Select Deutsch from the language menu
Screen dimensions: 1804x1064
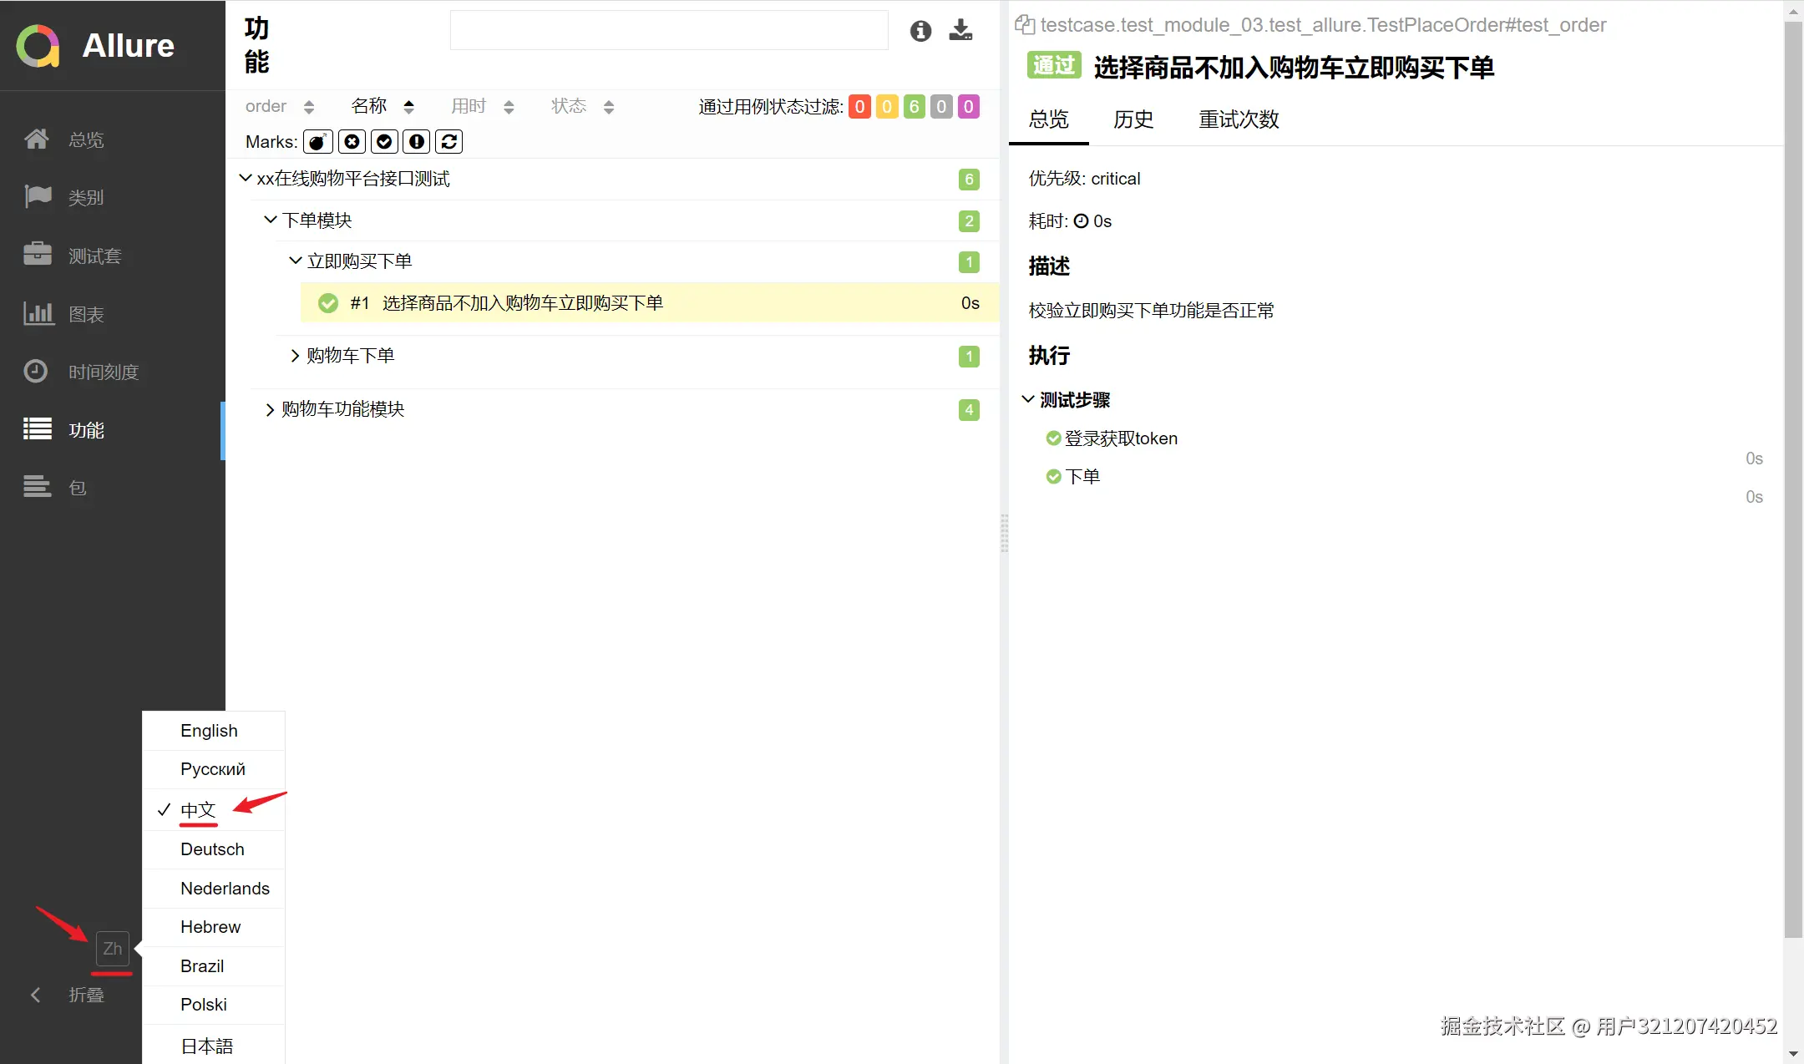point(212,849)
